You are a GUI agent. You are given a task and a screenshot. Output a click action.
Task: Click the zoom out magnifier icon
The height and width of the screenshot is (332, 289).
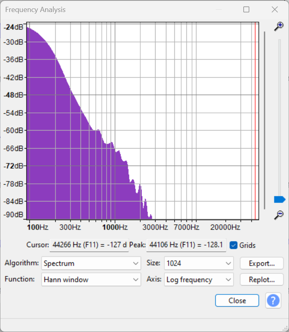[x=279, y=215]
